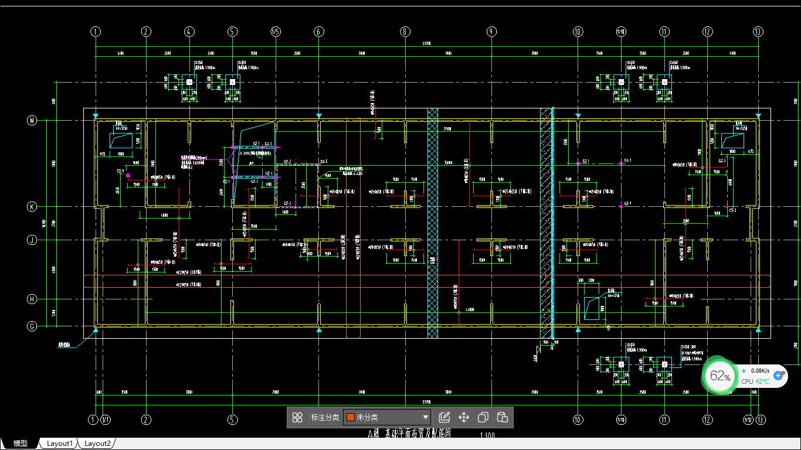Click the blue plus button on monitor widget
The height and width of the screenshot is (450, 801).
[x=779, y=376]
